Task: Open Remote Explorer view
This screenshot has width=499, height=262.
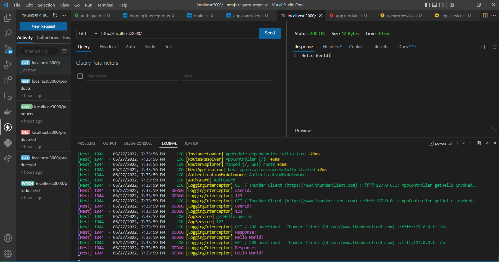Action: pos(8,96)
